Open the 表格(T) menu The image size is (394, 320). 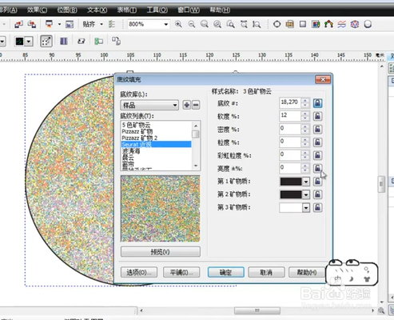(x=127, y=10)
